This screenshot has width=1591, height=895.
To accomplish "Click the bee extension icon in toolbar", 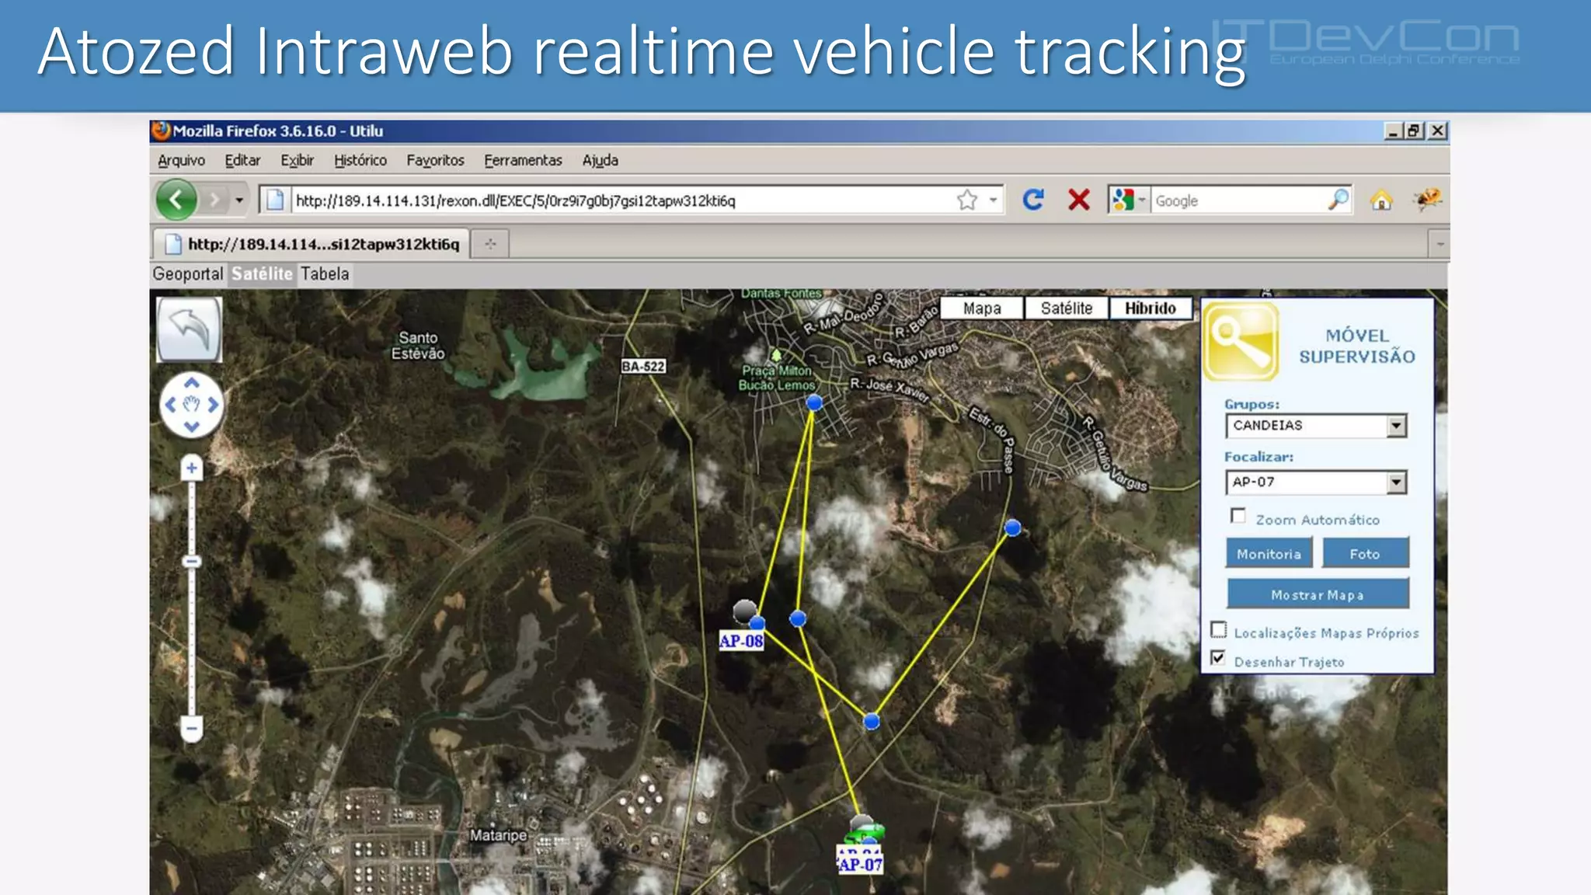I will click(1428, 200).
